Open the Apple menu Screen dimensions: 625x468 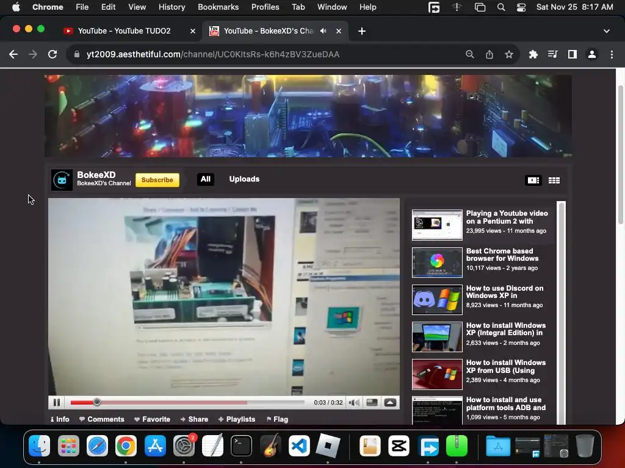pyautogui.click(x=16, y=7)
